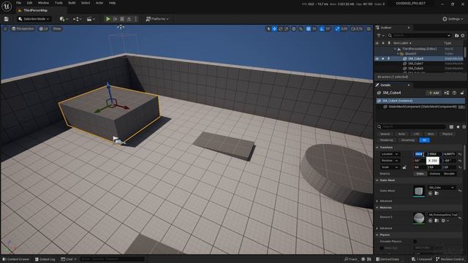Select the ThirdPersonMap level tab
The width and height of the screenshot is (468, 263).
coord(35,10)
